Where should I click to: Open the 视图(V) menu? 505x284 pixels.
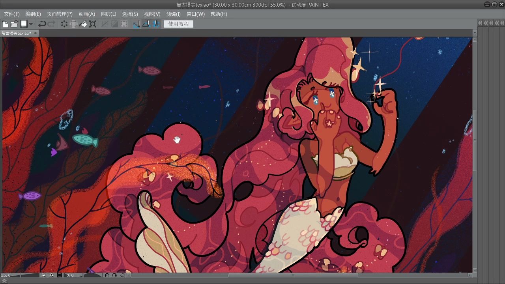152,14
